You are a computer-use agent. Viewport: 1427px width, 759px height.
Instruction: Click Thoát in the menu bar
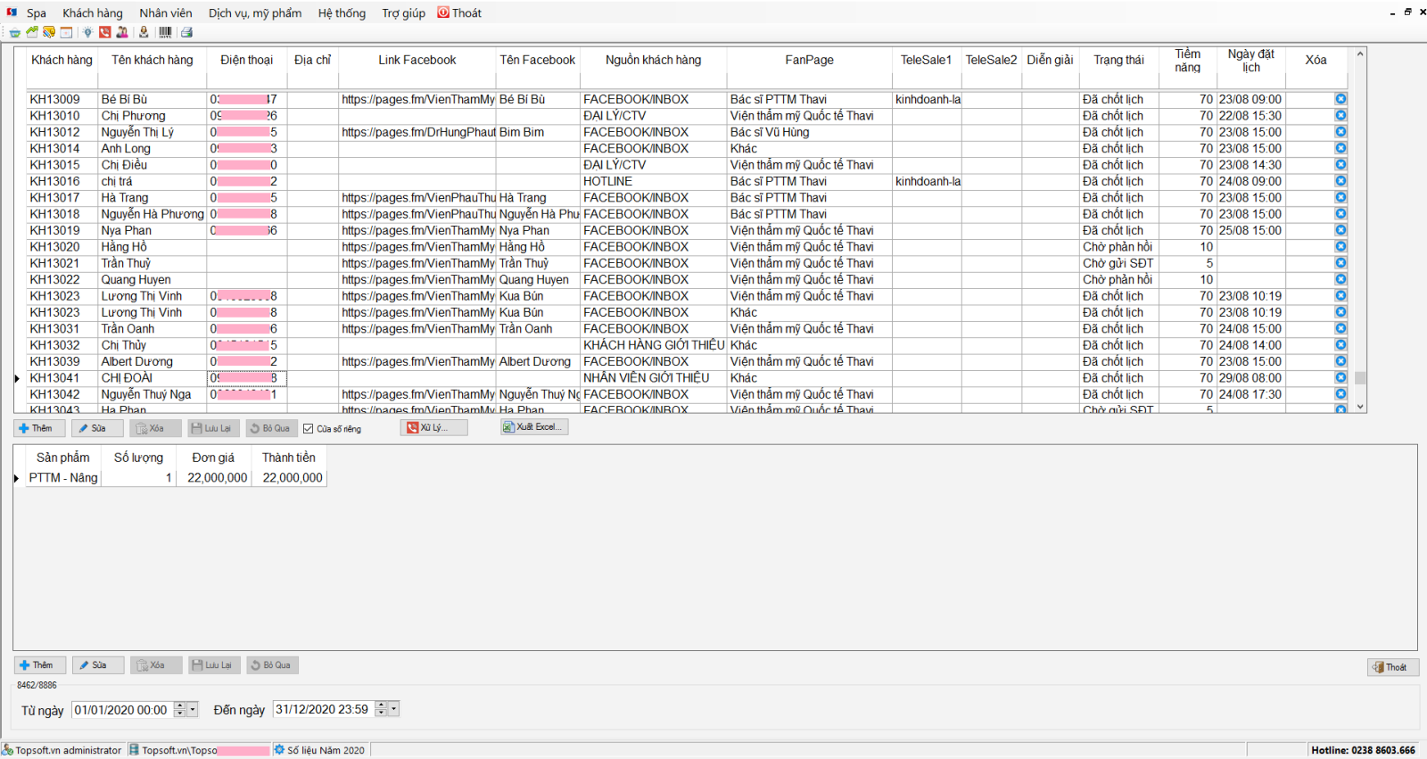(460, 13)
